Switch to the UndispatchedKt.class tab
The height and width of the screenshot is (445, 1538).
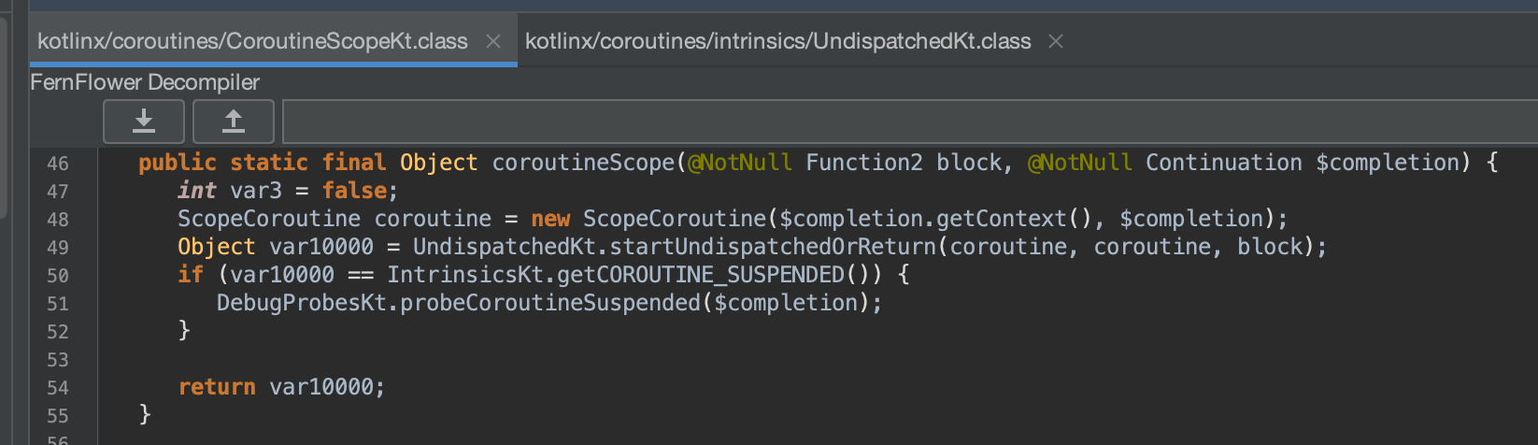[x=777, y=42]
